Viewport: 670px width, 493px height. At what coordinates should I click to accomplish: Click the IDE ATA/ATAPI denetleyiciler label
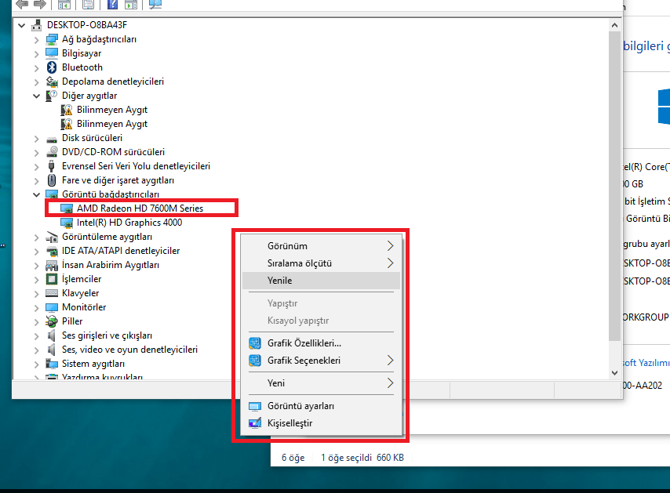click(x=121, y=251)
